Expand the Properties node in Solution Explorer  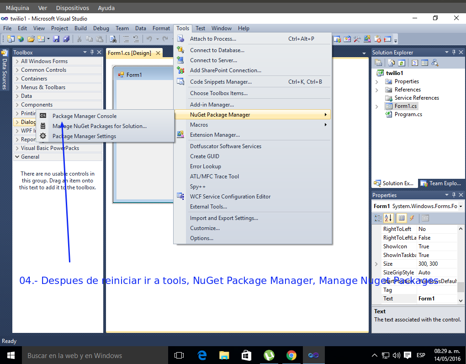point(377,81)
